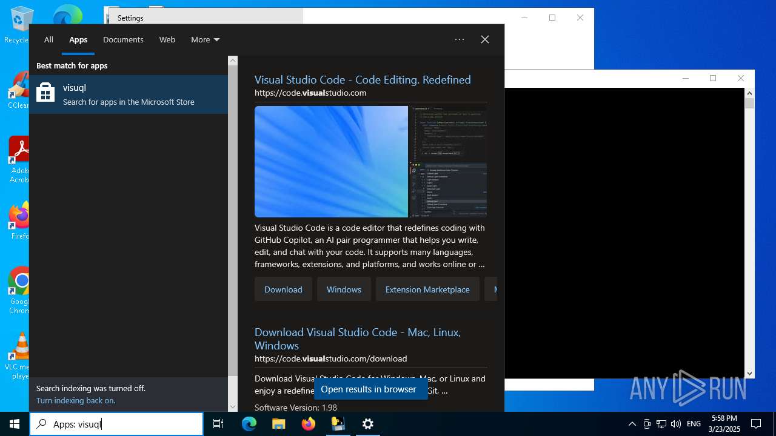Click the Visual Studio Code preview image
The image size is (776, 436).
coord(371,162)
